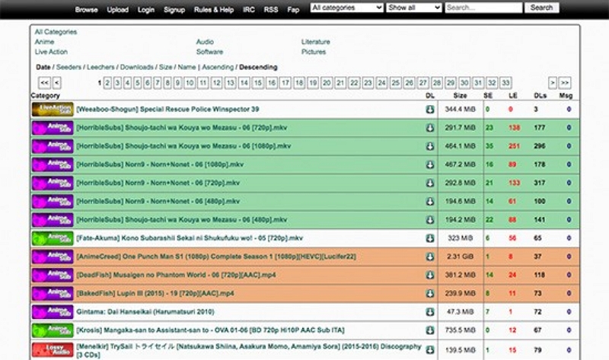The image size is (609, 360).
Task: Download One Punch Man S1 Complete Season
Action: point(429,256)
